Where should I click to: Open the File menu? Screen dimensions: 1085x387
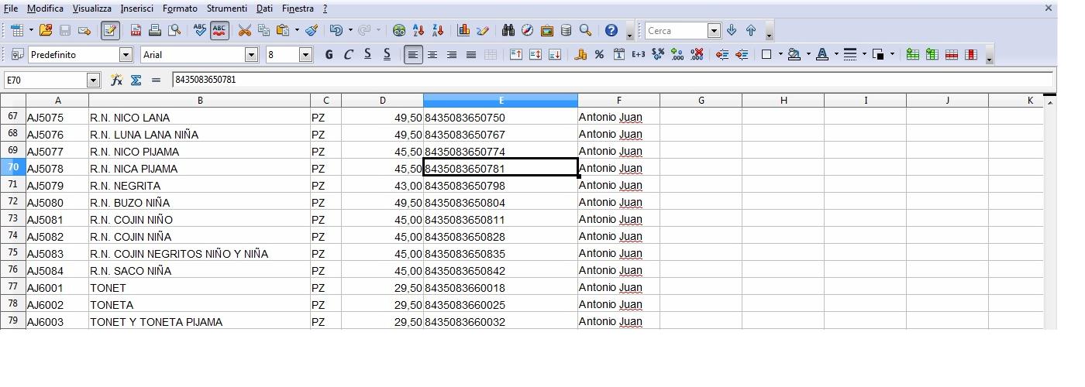11,9
